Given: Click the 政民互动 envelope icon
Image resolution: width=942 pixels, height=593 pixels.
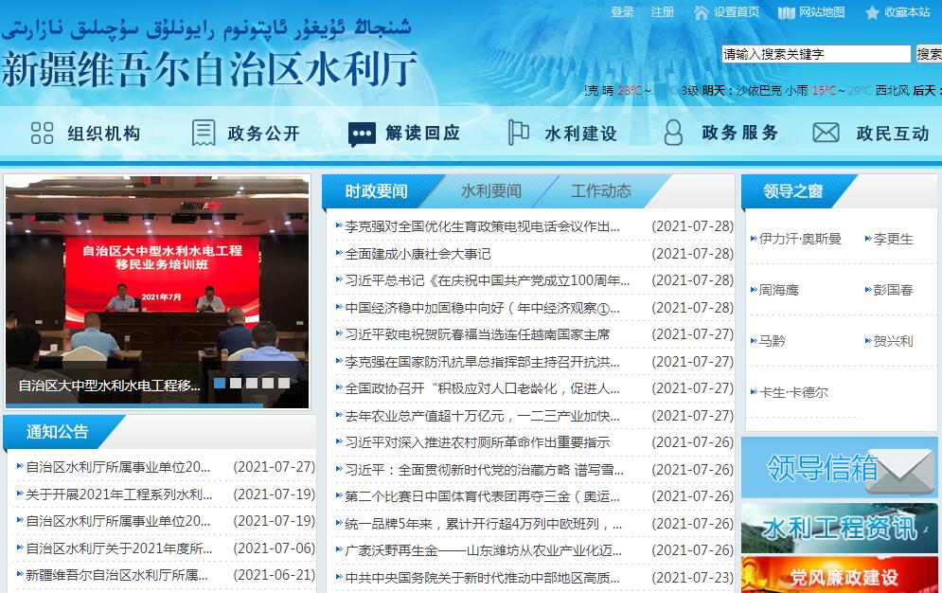Looking at the screenshot, I should [x=826, y=134].
